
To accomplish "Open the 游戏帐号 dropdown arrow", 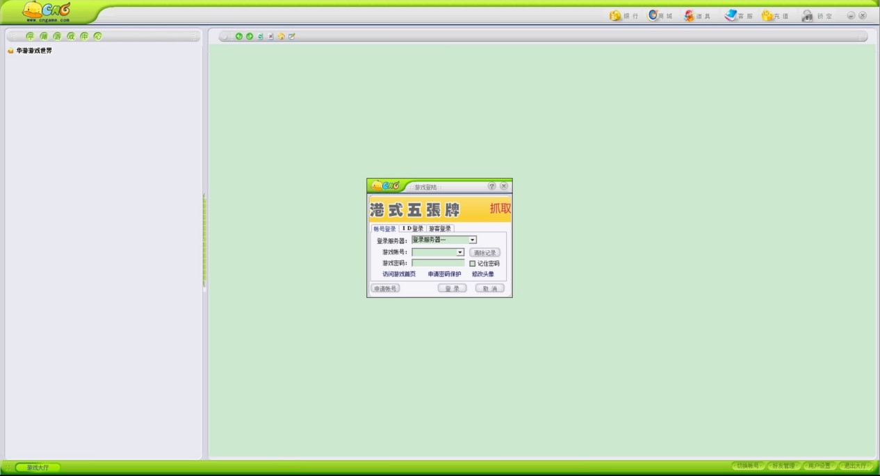I will tap(460, 252).
